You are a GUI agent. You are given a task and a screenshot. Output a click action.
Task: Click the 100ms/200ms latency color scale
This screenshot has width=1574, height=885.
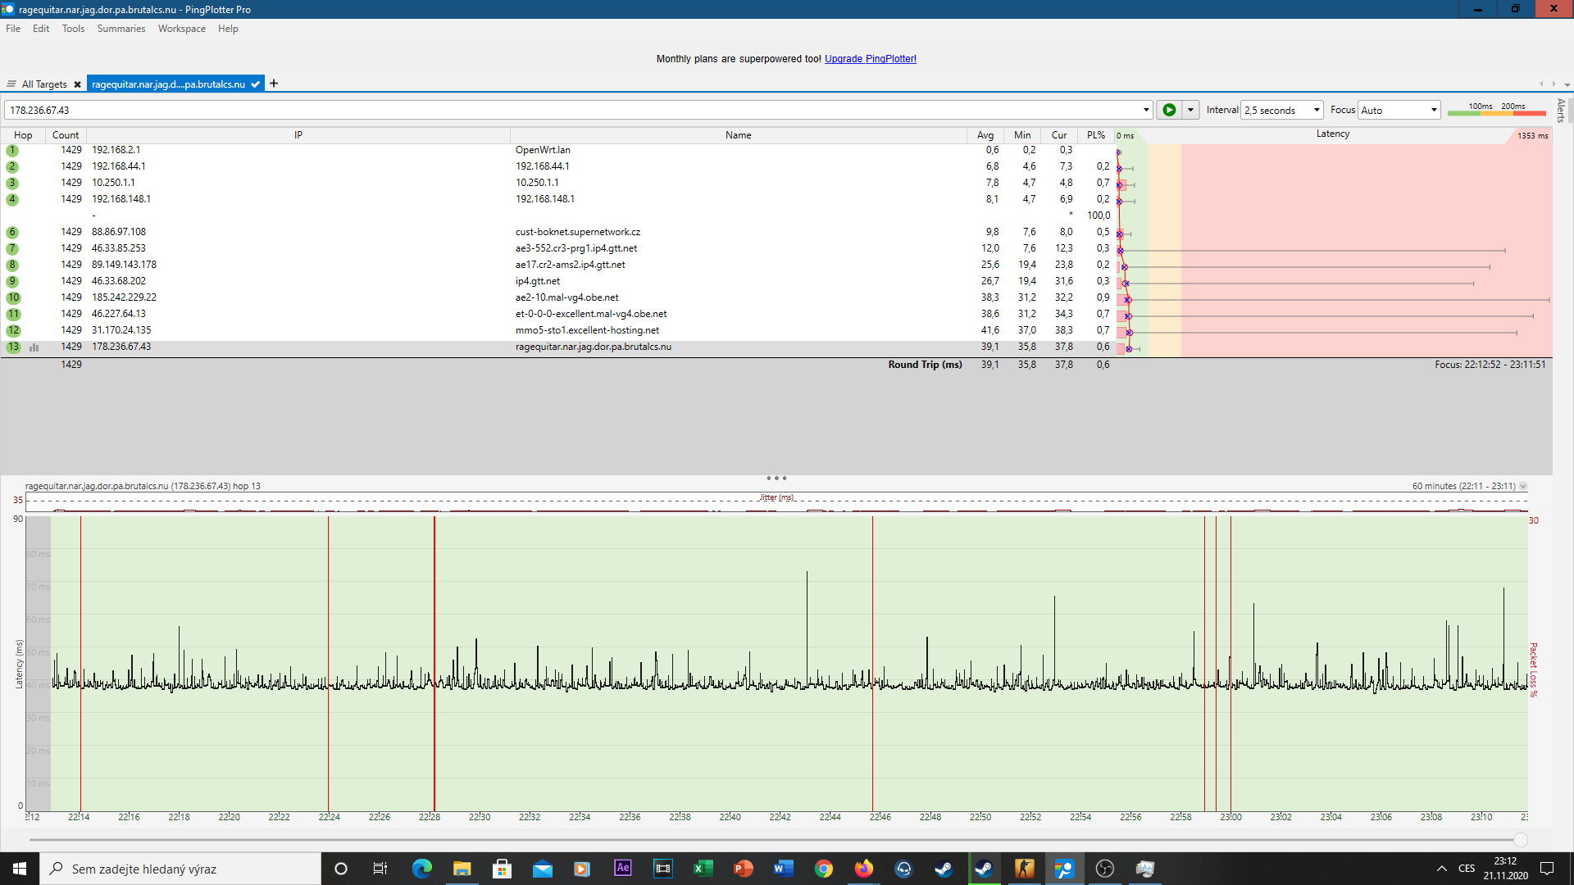point(1496,110)
